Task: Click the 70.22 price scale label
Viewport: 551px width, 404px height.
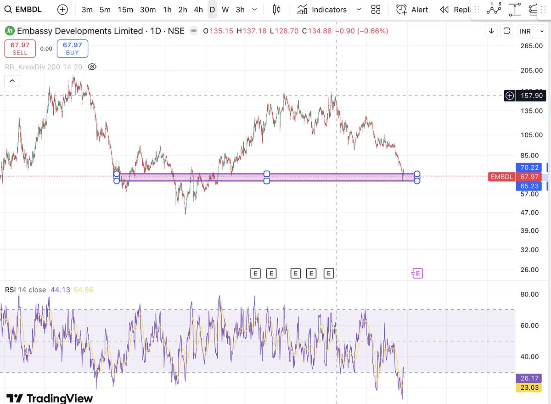Action: point(529,168)
